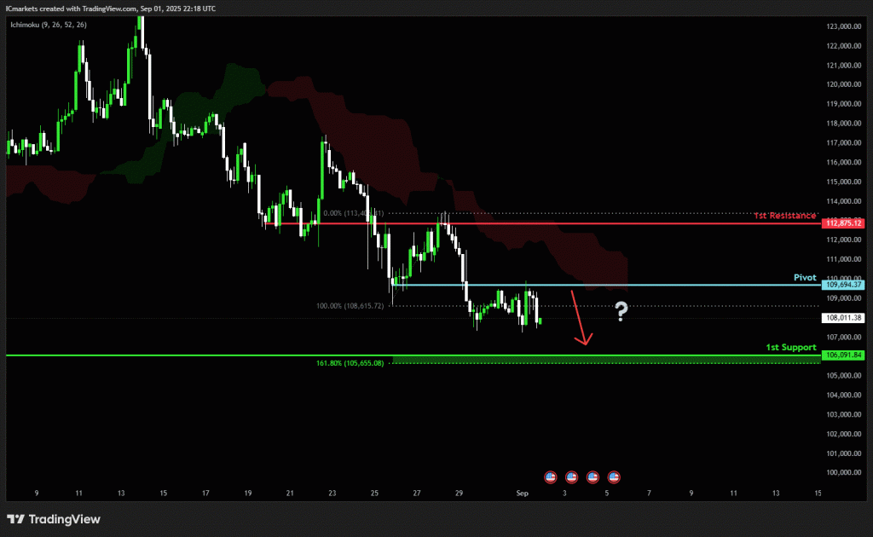This screenshot has width=873, height=537.
Task: Click the 111,000.00 price axis label
Action: [843, 259]
